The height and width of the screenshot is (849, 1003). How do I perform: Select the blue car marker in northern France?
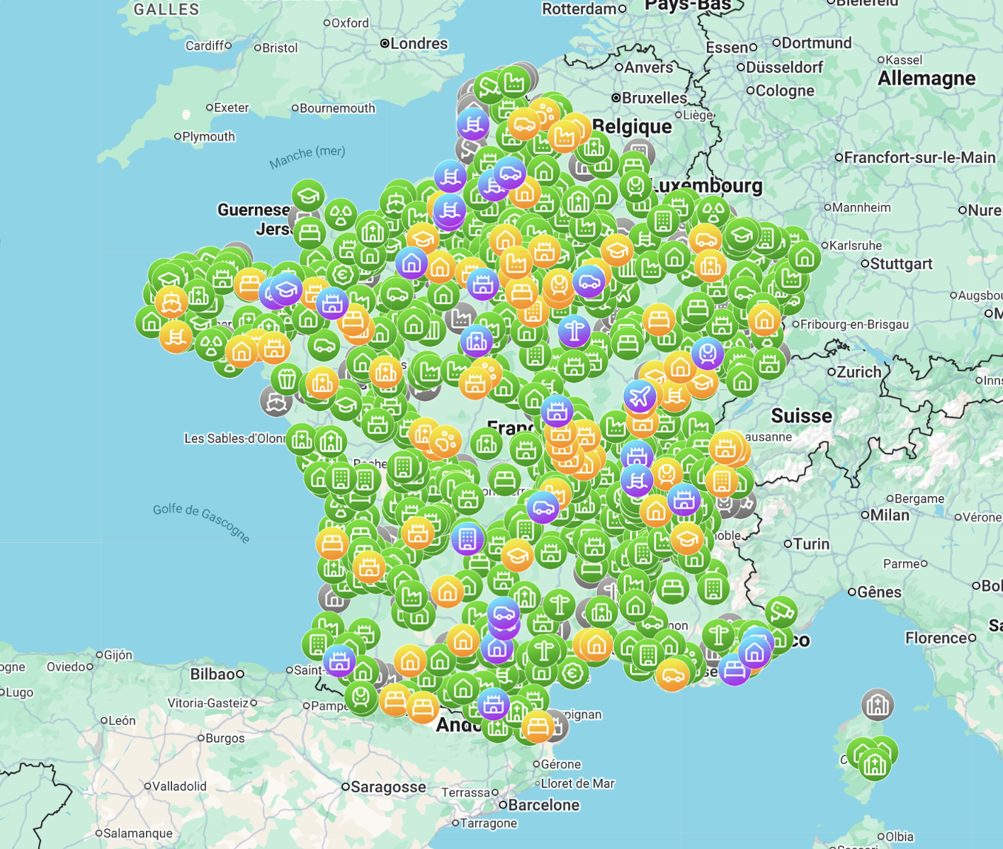509,173
